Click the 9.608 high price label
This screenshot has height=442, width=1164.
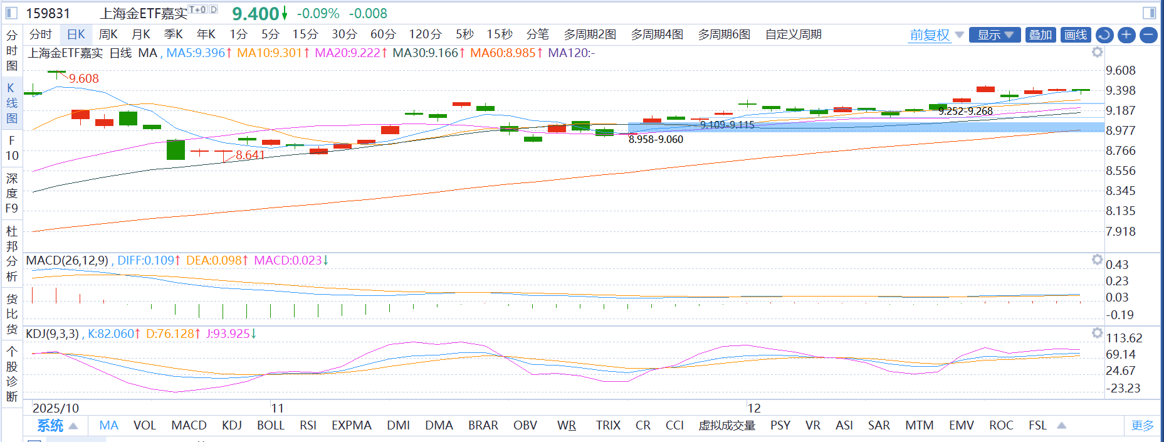click(x=84, y=78)
